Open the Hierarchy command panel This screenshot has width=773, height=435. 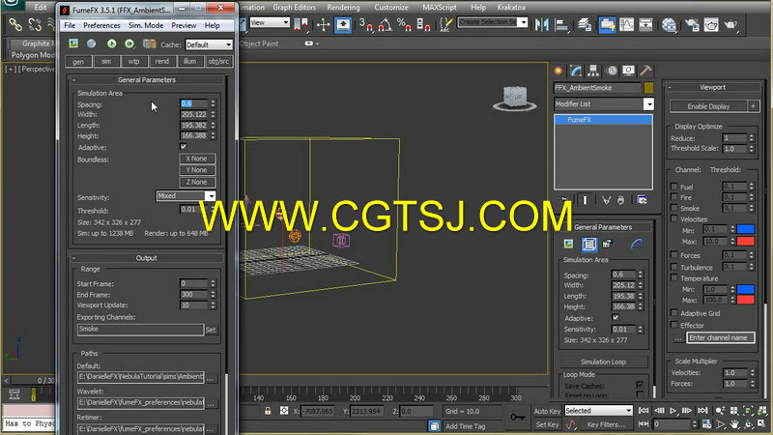[x=593, y=71]
